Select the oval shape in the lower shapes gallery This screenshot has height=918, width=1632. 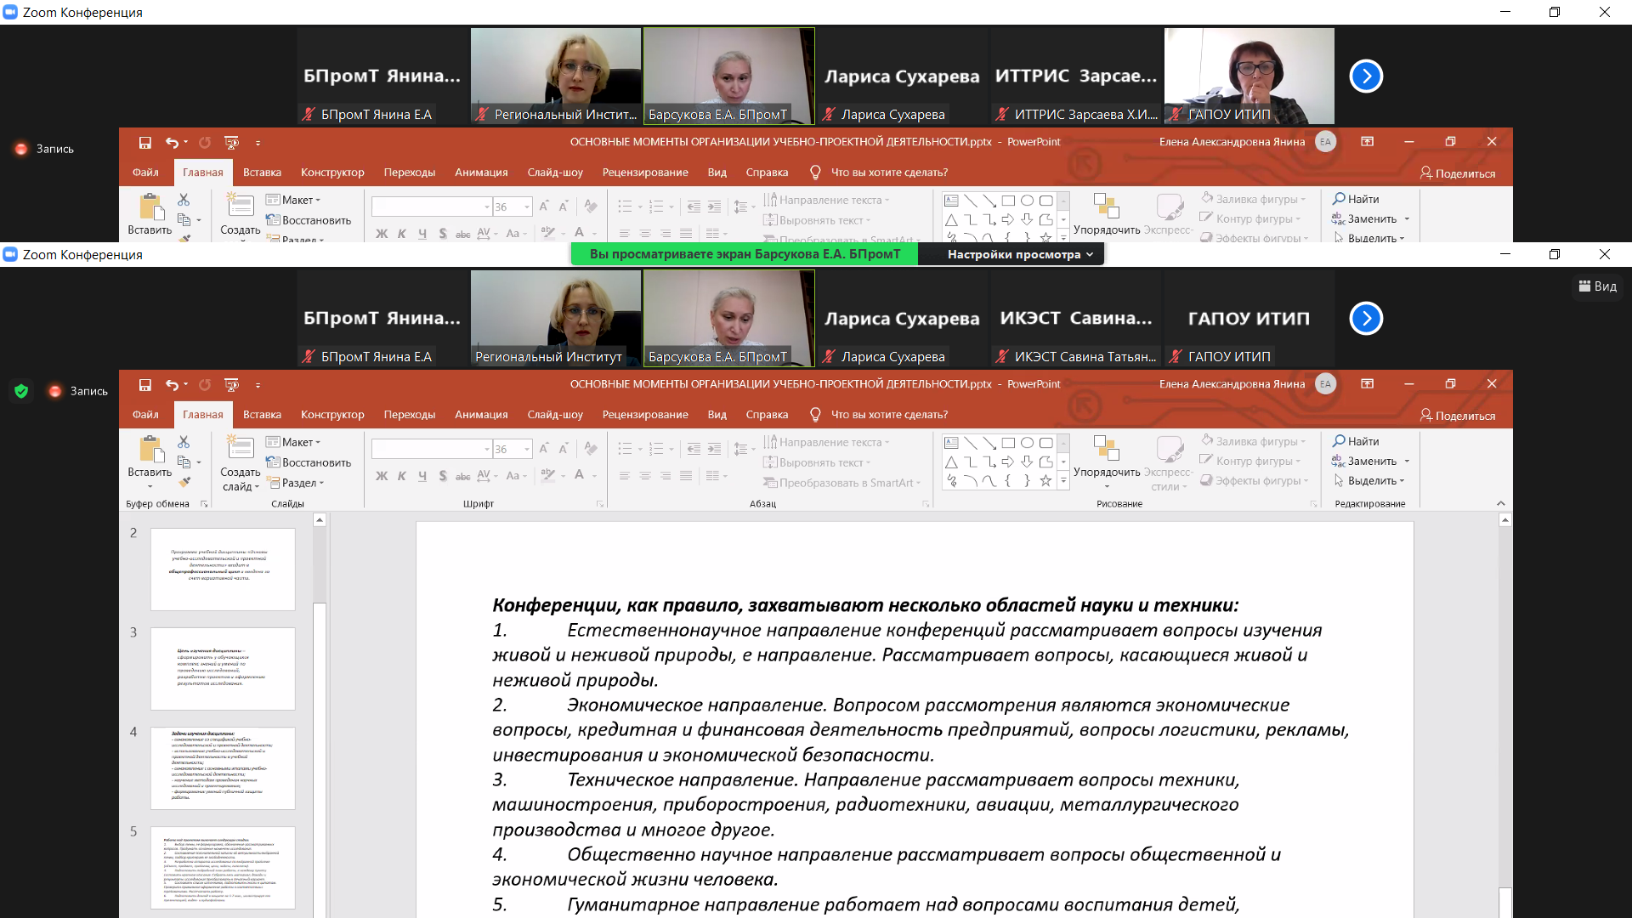pyautogui.click(x=1027, y=442)
